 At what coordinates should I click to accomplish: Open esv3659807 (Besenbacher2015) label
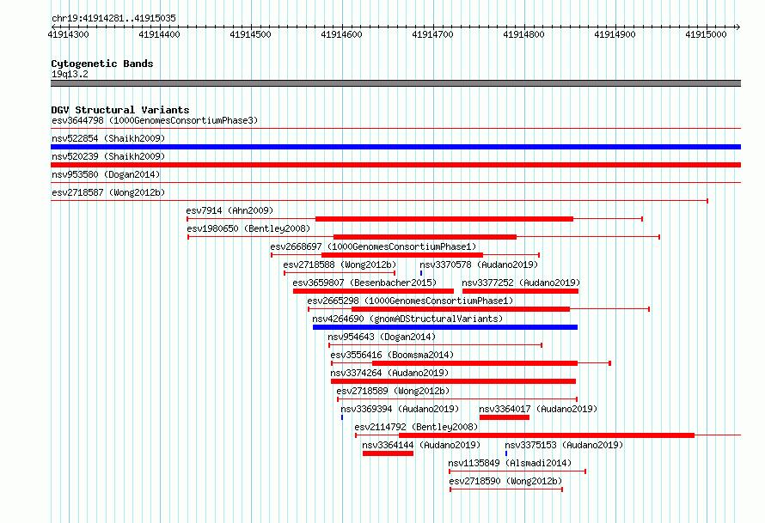tap(364, 283)
